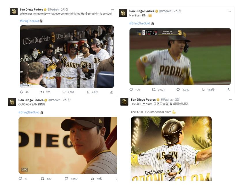242x191 pixels.
Task: Open Padres avatar on OUR KOREAN KING tweet
Action: (x=12, y=102)
